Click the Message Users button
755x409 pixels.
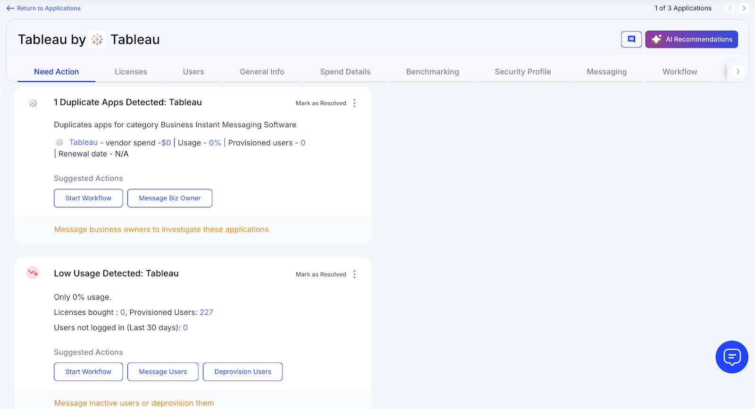[163, 372]
